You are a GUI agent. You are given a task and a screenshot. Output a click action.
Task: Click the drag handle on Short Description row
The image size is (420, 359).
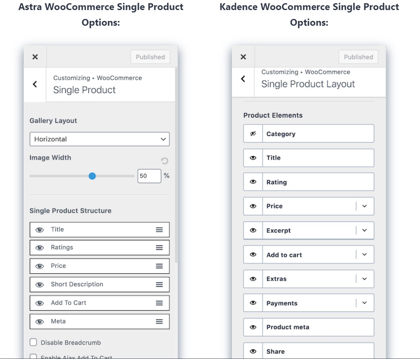click(x=160, y=285)
